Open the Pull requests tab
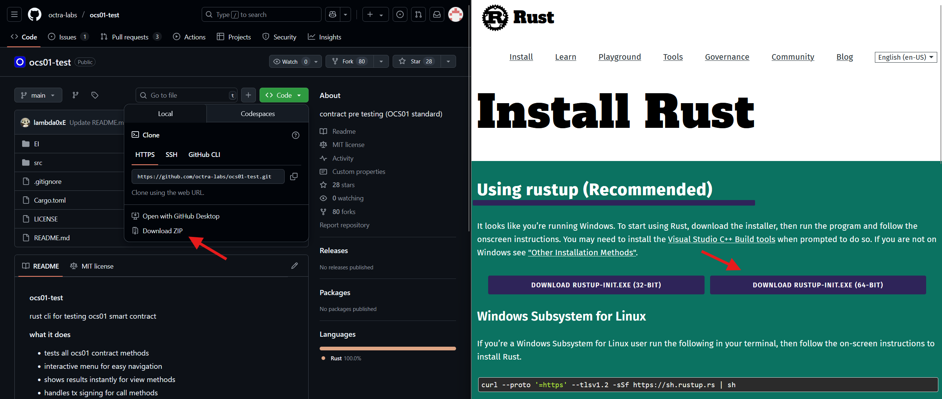The image size is (942, 399). pos(131,37)
